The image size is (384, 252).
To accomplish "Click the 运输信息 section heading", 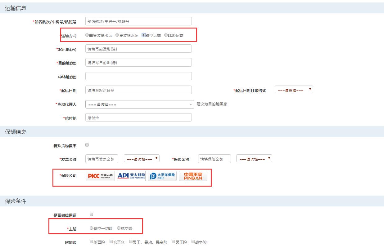I will click(16, 8).
